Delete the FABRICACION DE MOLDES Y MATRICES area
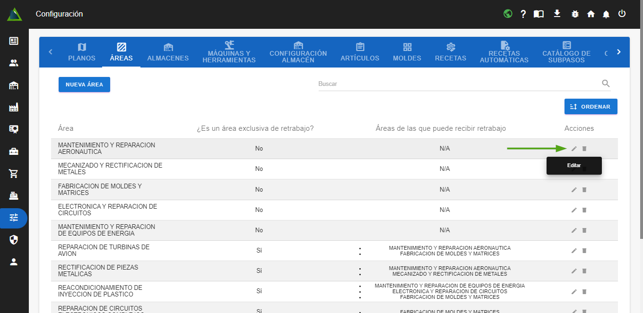643x313 pixels. (584, 190)
